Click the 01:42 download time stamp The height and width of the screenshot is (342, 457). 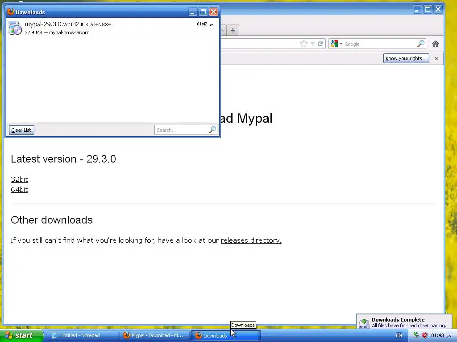205,24
